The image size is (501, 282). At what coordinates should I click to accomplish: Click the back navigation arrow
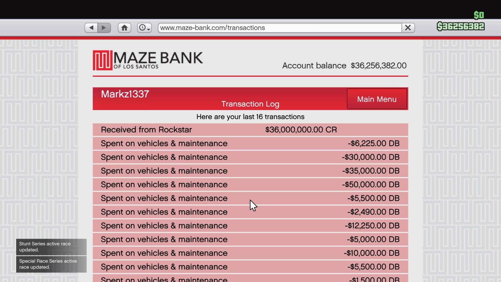pos(91,27)
